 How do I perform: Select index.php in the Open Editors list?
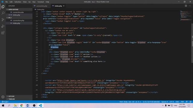pyautogui.click(x=17, y=15)
